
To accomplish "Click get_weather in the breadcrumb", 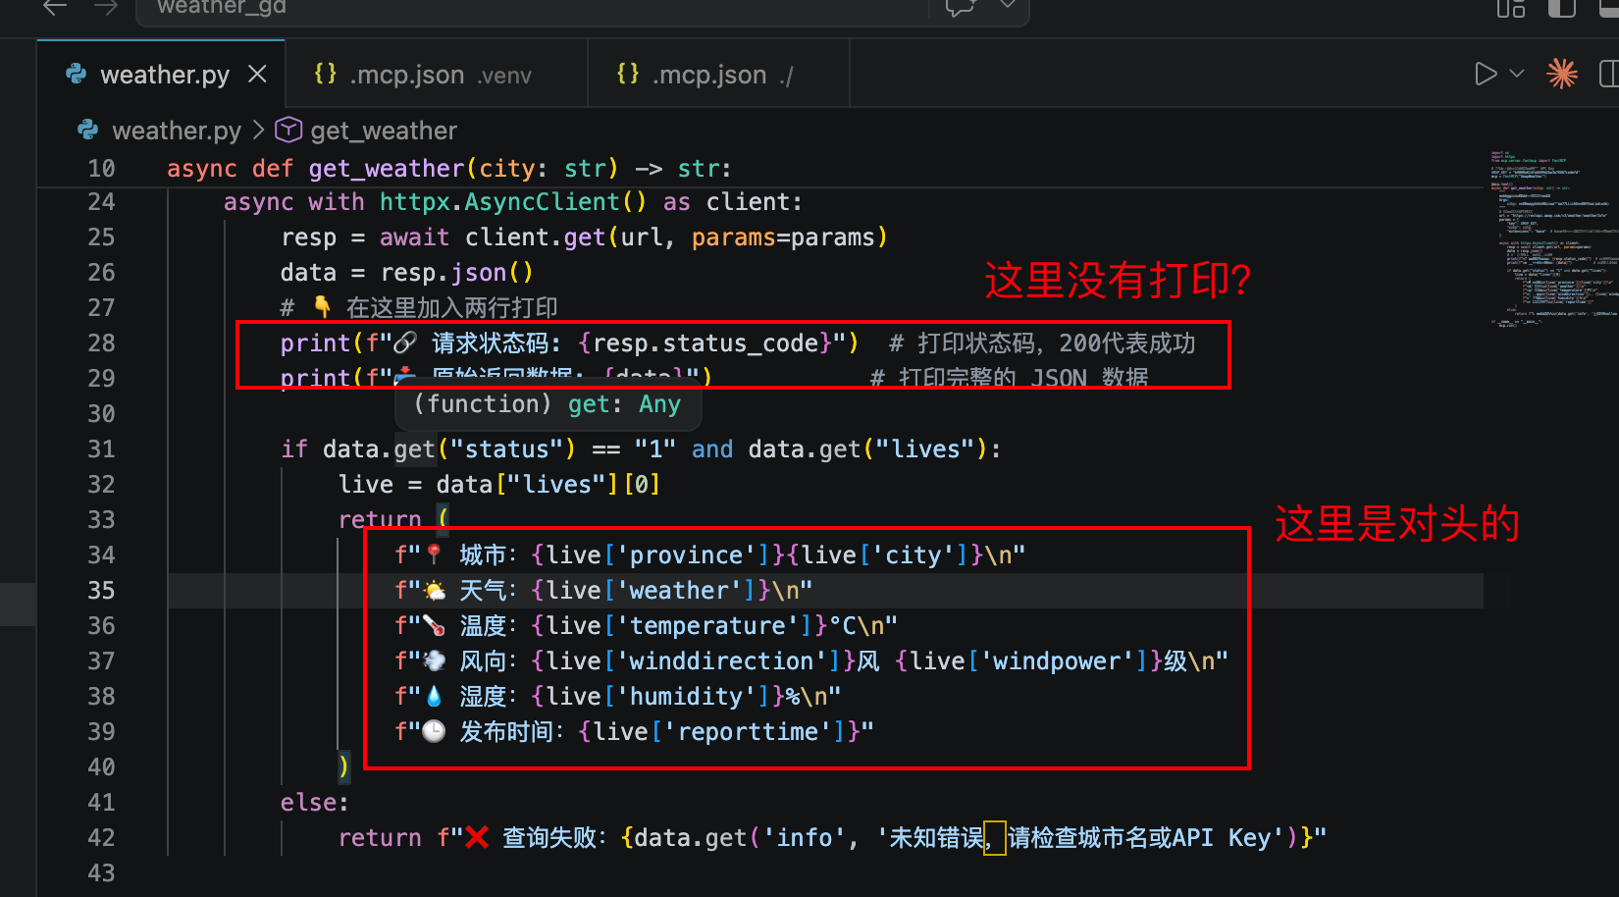I will click(x=384, y=131).
